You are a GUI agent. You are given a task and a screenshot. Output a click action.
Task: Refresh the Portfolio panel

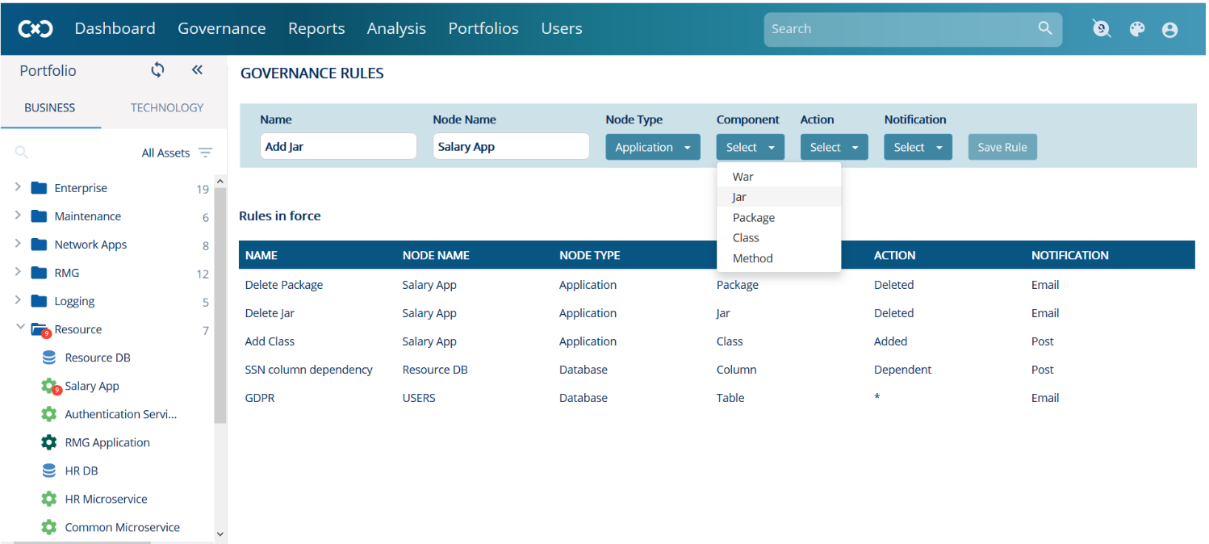(157, 70)
